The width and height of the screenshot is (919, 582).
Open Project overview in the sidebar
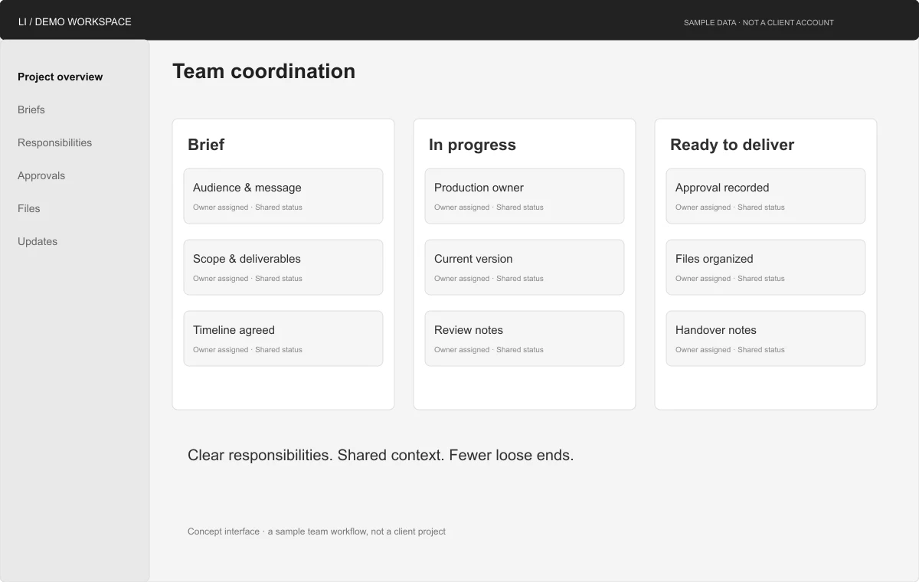coord(60,77)
